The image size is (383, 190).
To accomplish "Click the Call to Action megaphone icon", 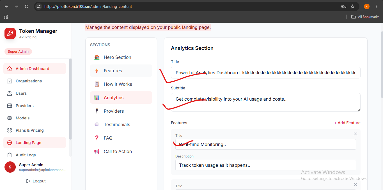I will click(97, 151).
